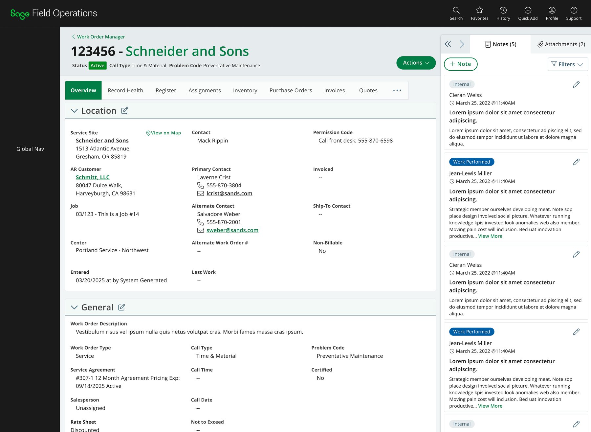Open Favorites star icon
The image size is (591, 432).
coord(479,13)
